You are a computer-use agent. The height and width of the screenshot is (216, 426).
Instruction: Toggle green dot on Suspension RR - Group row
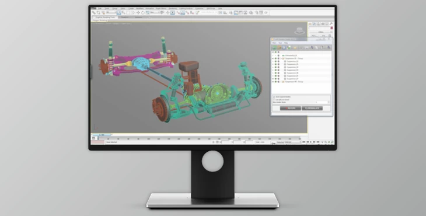(275, 82)
